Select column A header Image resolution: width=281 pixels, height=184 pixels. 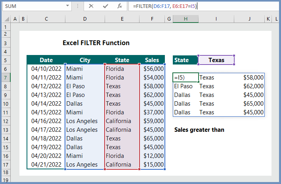(x=15, y=19)
